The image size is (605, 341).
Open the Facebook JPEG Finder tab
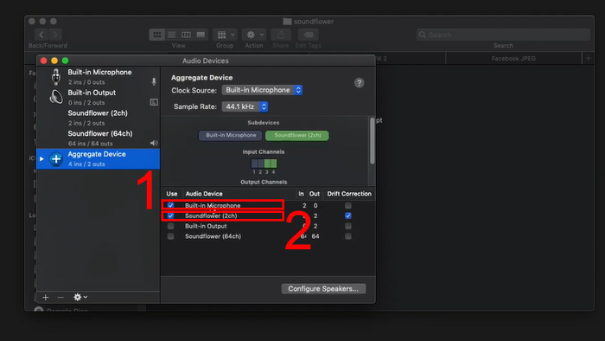click(513, 58)
